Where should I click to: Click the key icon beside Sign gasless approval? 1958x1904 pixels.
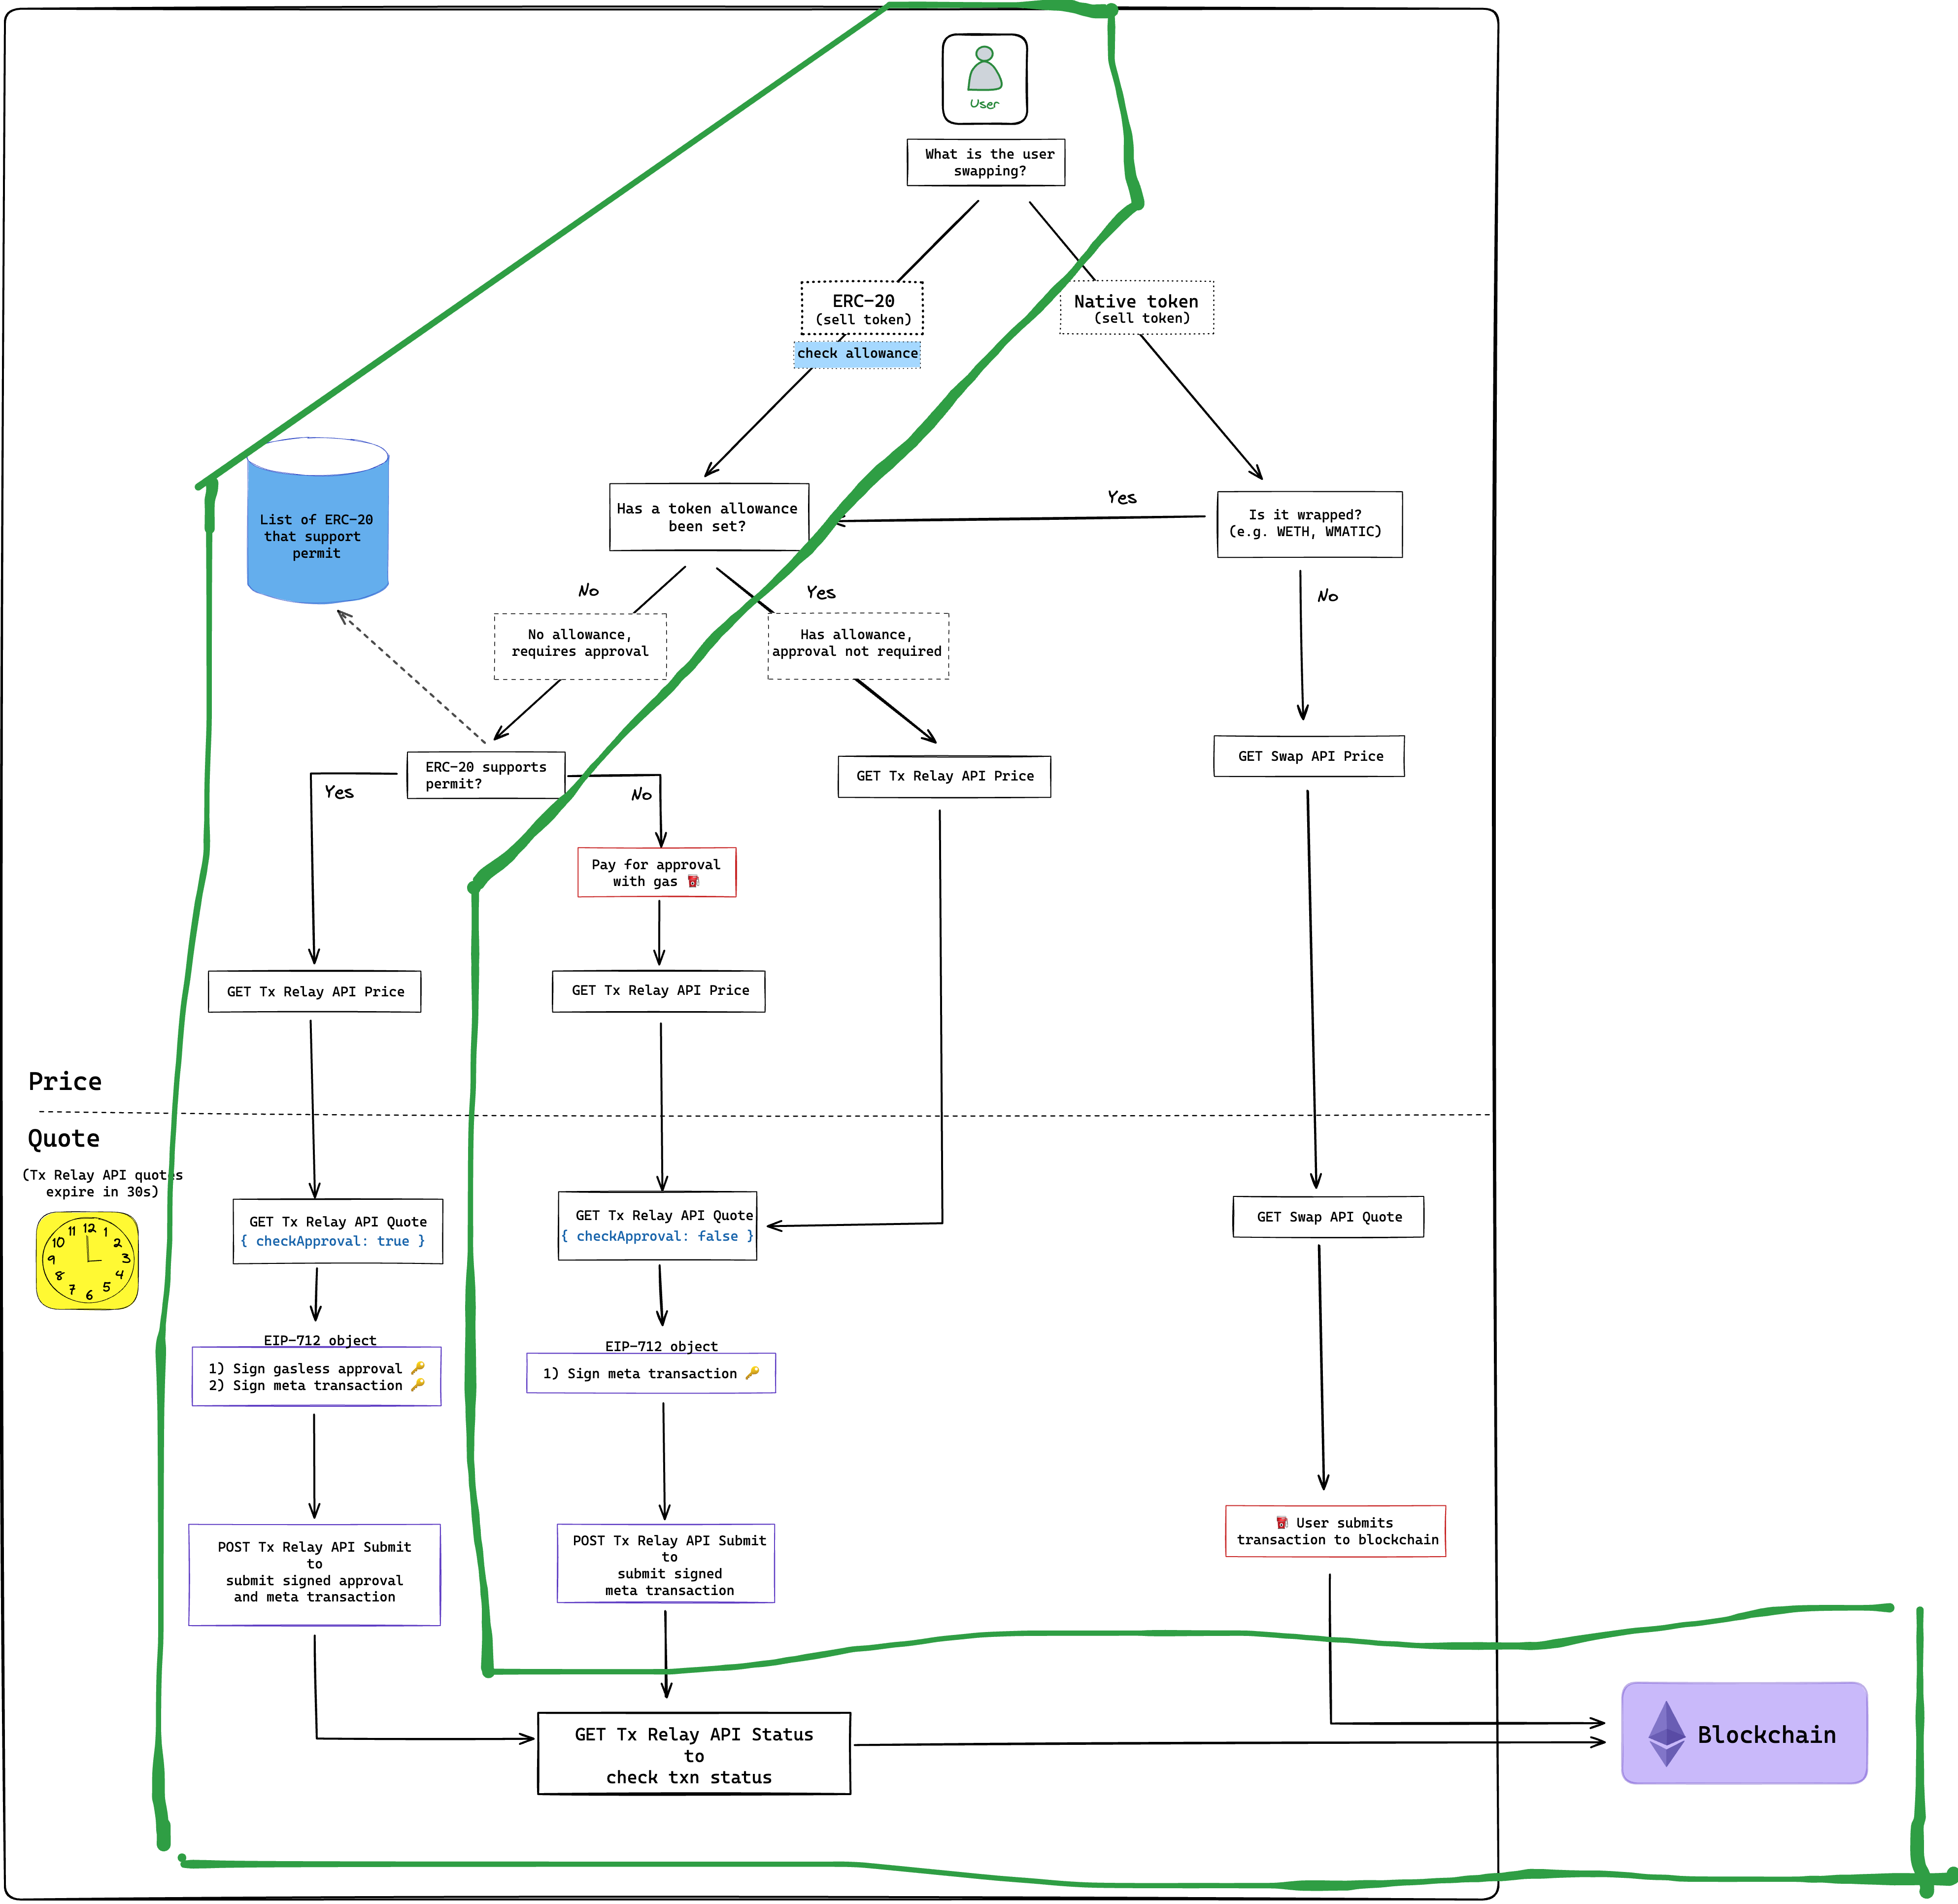tap(418, 1367)
